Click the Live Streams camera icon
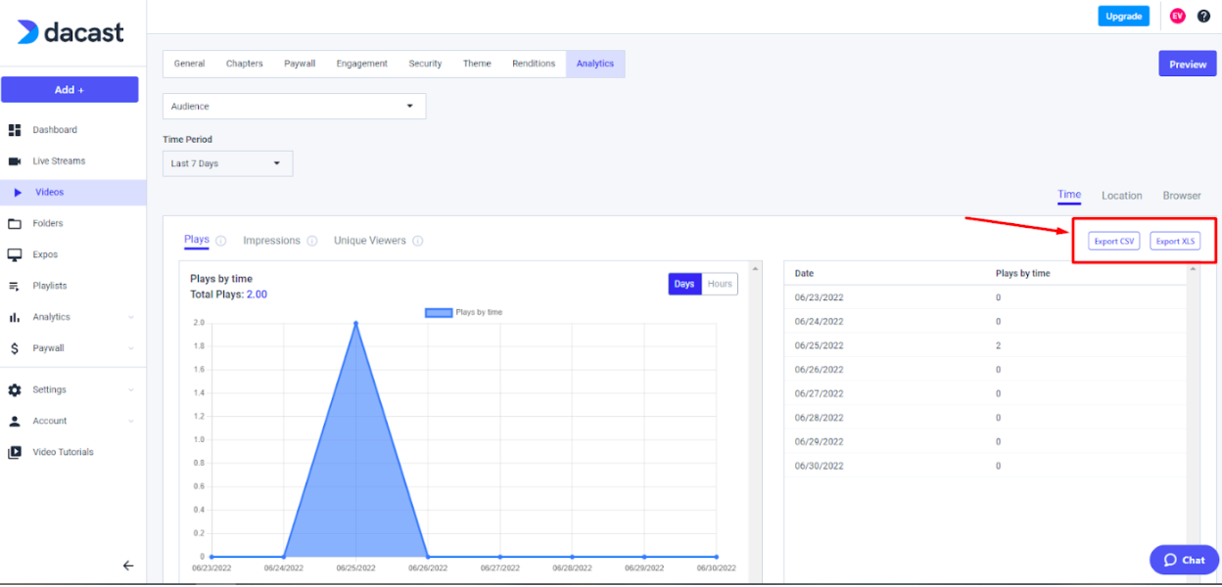 point(15,161)
